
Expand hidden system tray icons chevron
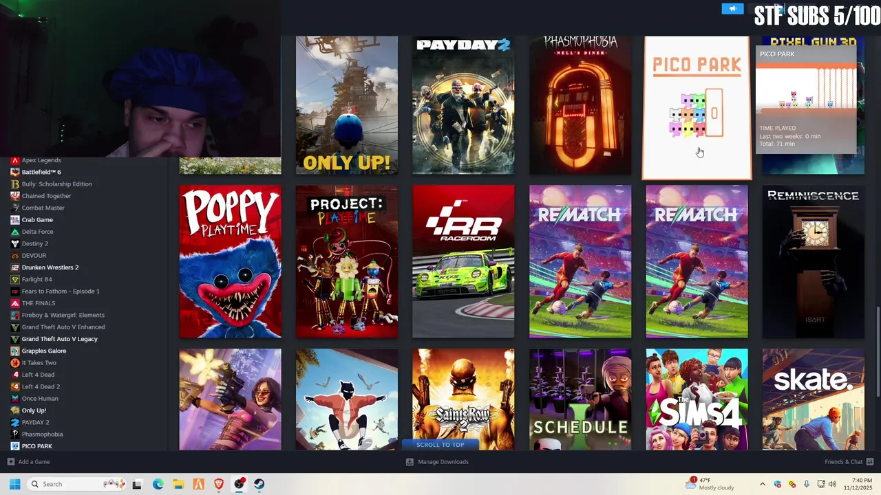tap(762, 484)
